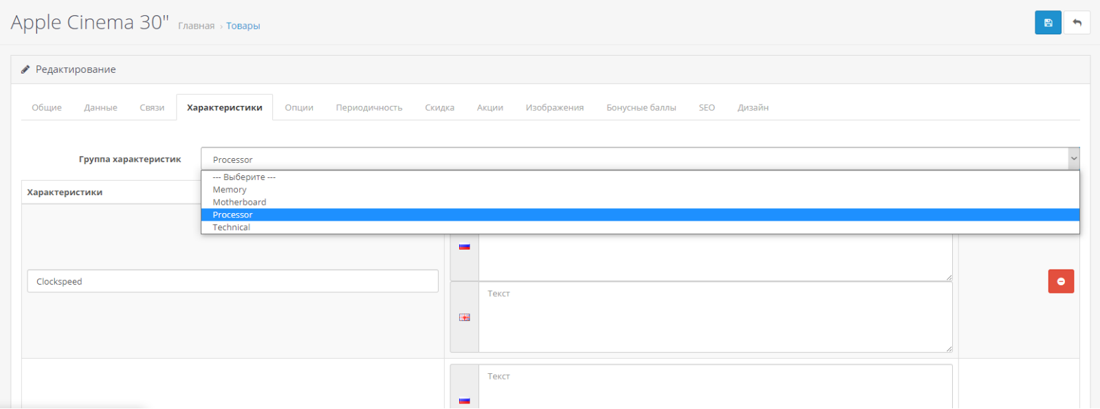The height and width of the screenshot is (409, 1100).
Task: Click the Главная breadcrumb link
Action: pyautogui.click(x=196, y=26)
